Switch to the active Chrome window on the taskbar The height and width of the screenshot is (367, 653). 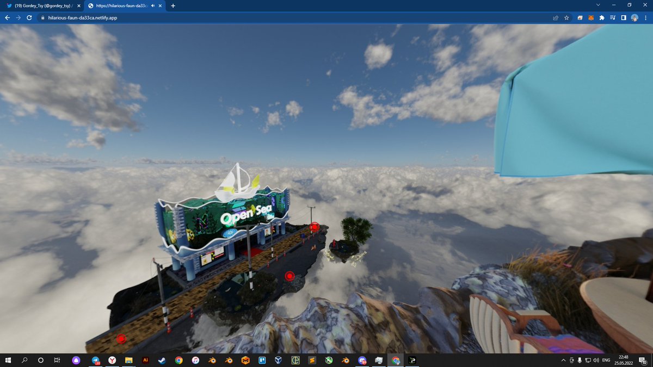coord(396,360)
